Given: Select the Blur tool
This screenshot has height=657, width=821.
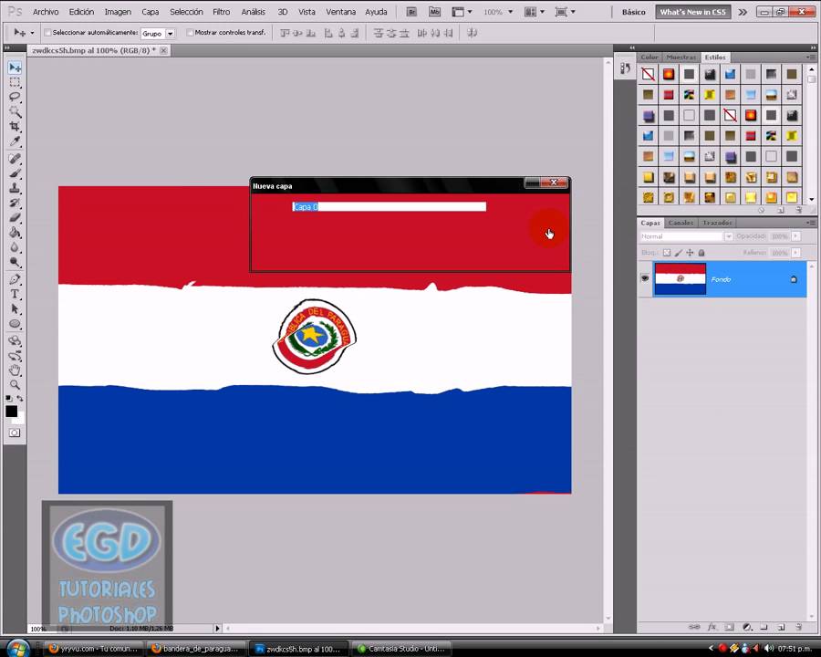Looking at the screenshot, I should click(x=15, y=247).
